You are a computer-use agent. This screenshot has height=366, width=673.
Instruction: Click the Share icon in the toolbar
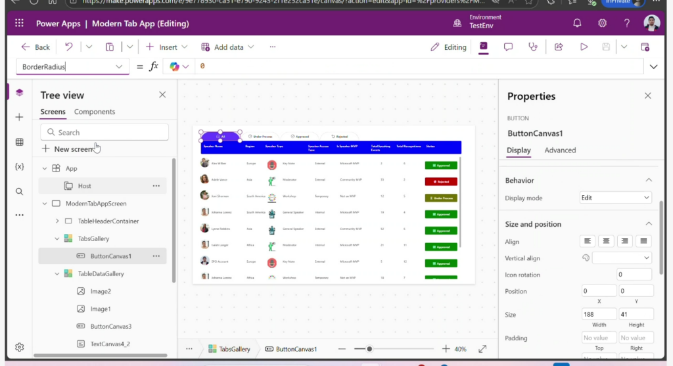click(x=559, y=47)
